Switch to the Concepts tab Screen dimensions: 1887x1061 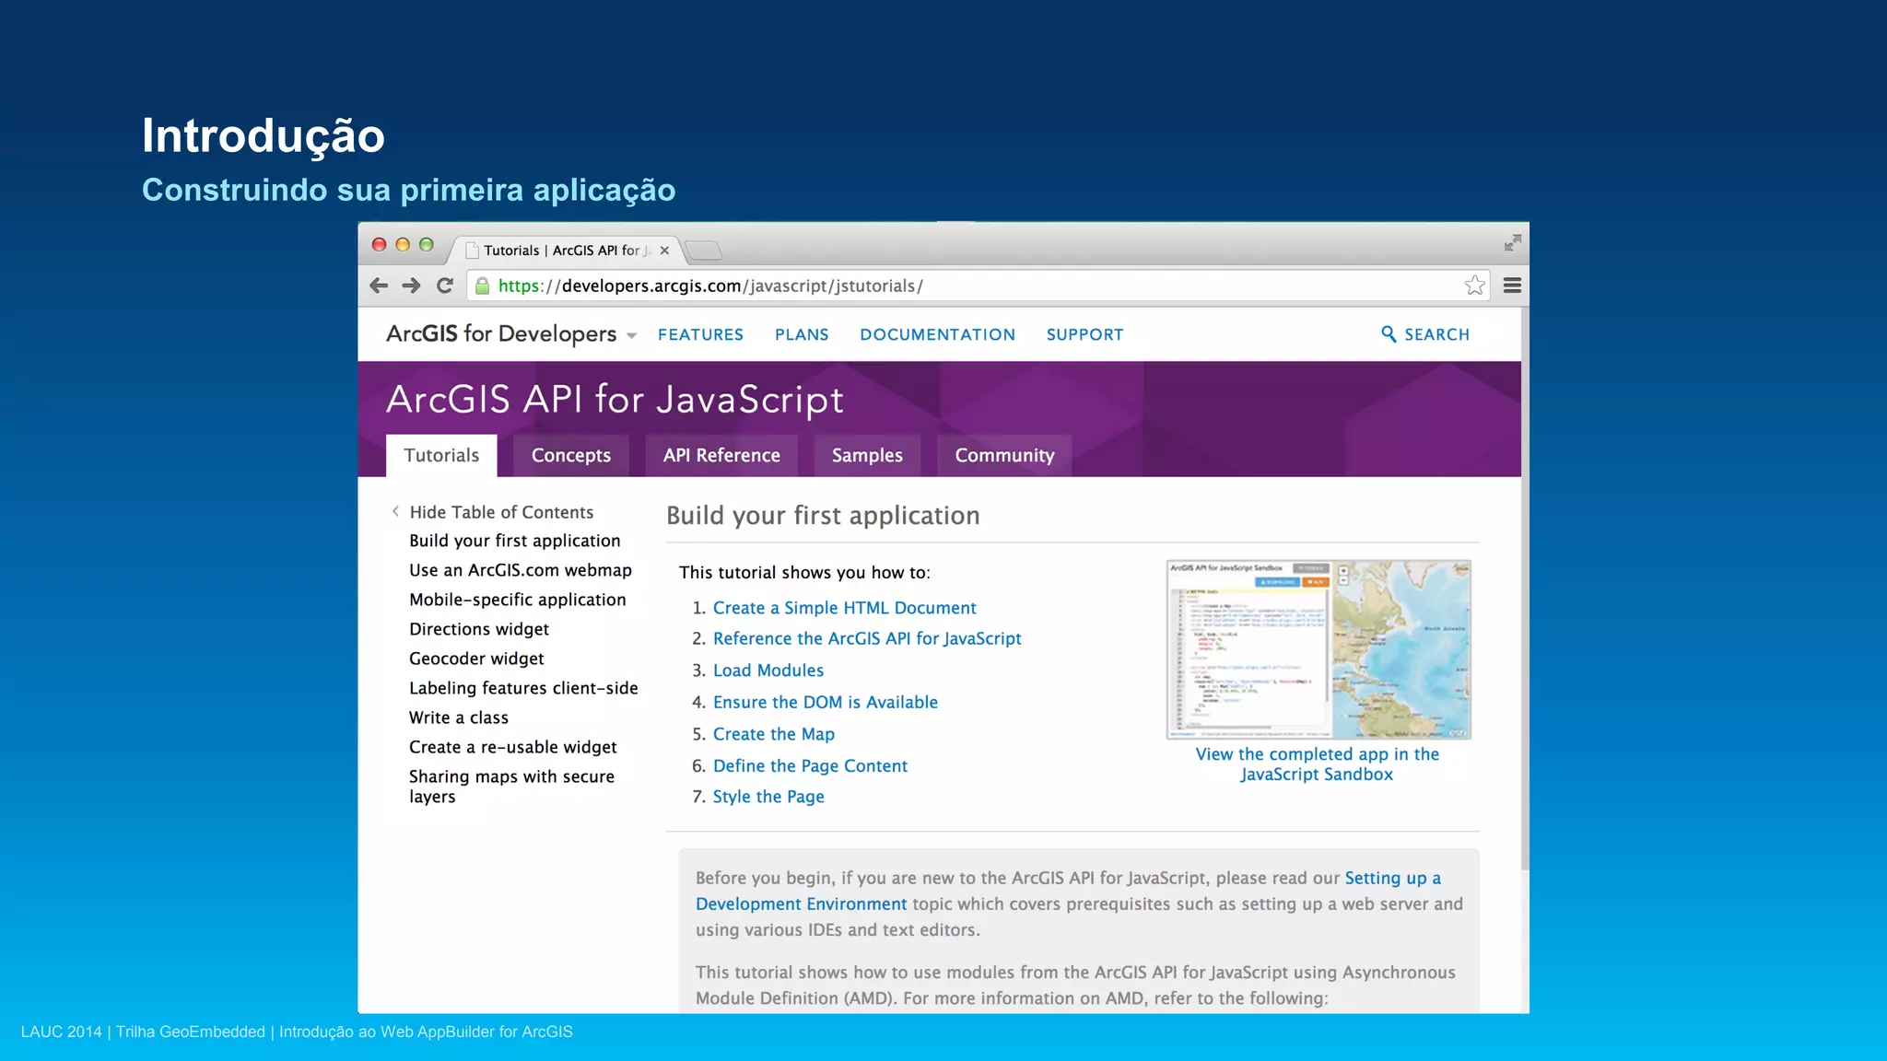tap(571, 455)
